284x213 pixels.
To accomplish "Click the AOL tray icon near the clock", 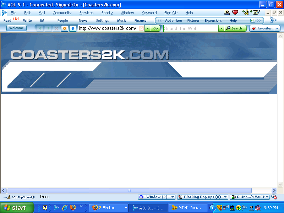I will [x=245, y=208].
